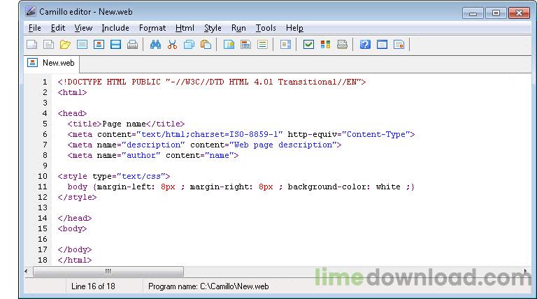537x299 pixels.
Task: Click the four colored squares icon
Action: point(325,45)
